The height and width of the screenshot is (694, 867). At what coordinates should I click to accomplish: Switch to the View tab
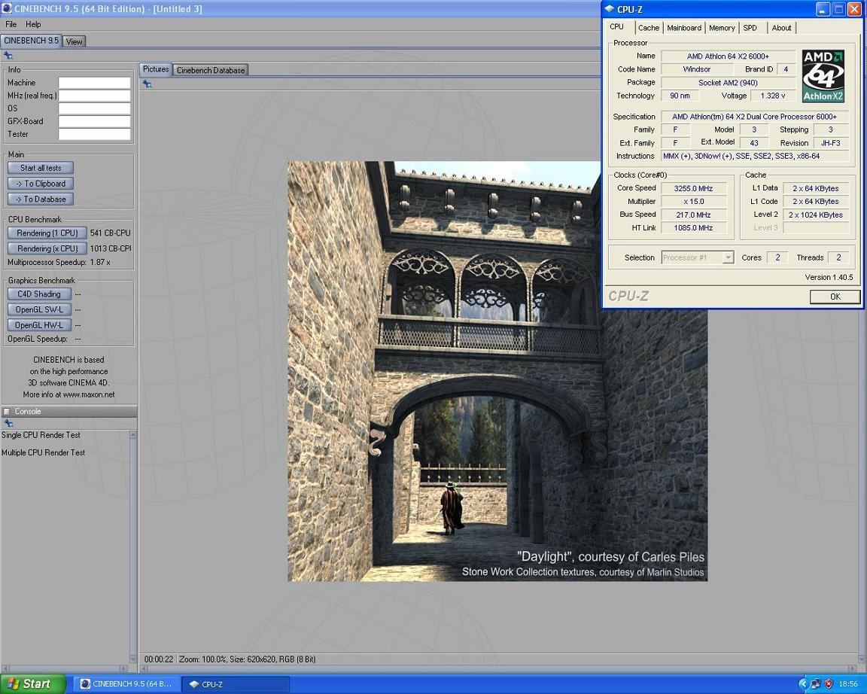[74, 41]
